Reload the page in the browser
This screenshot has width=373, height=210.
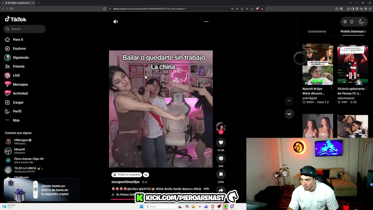coord(12,9)
